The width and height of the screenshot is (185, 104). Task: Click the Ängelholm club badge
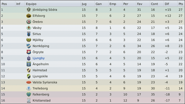click(29, 64)
